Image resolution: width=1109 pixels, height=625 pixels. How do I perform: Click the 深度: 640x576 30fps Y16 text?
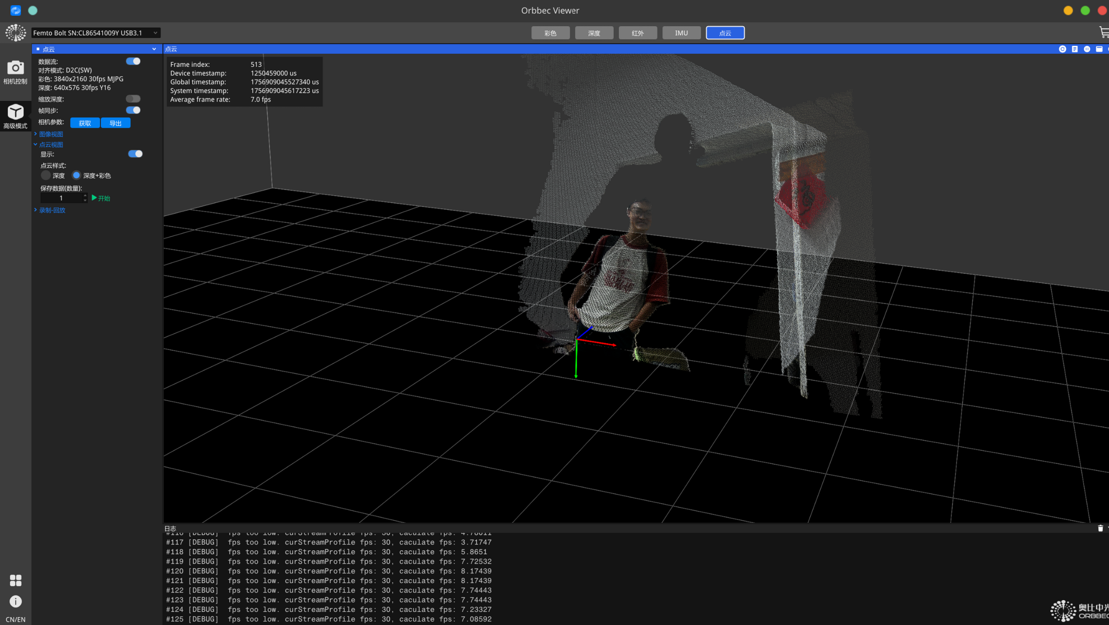point(74,88)
